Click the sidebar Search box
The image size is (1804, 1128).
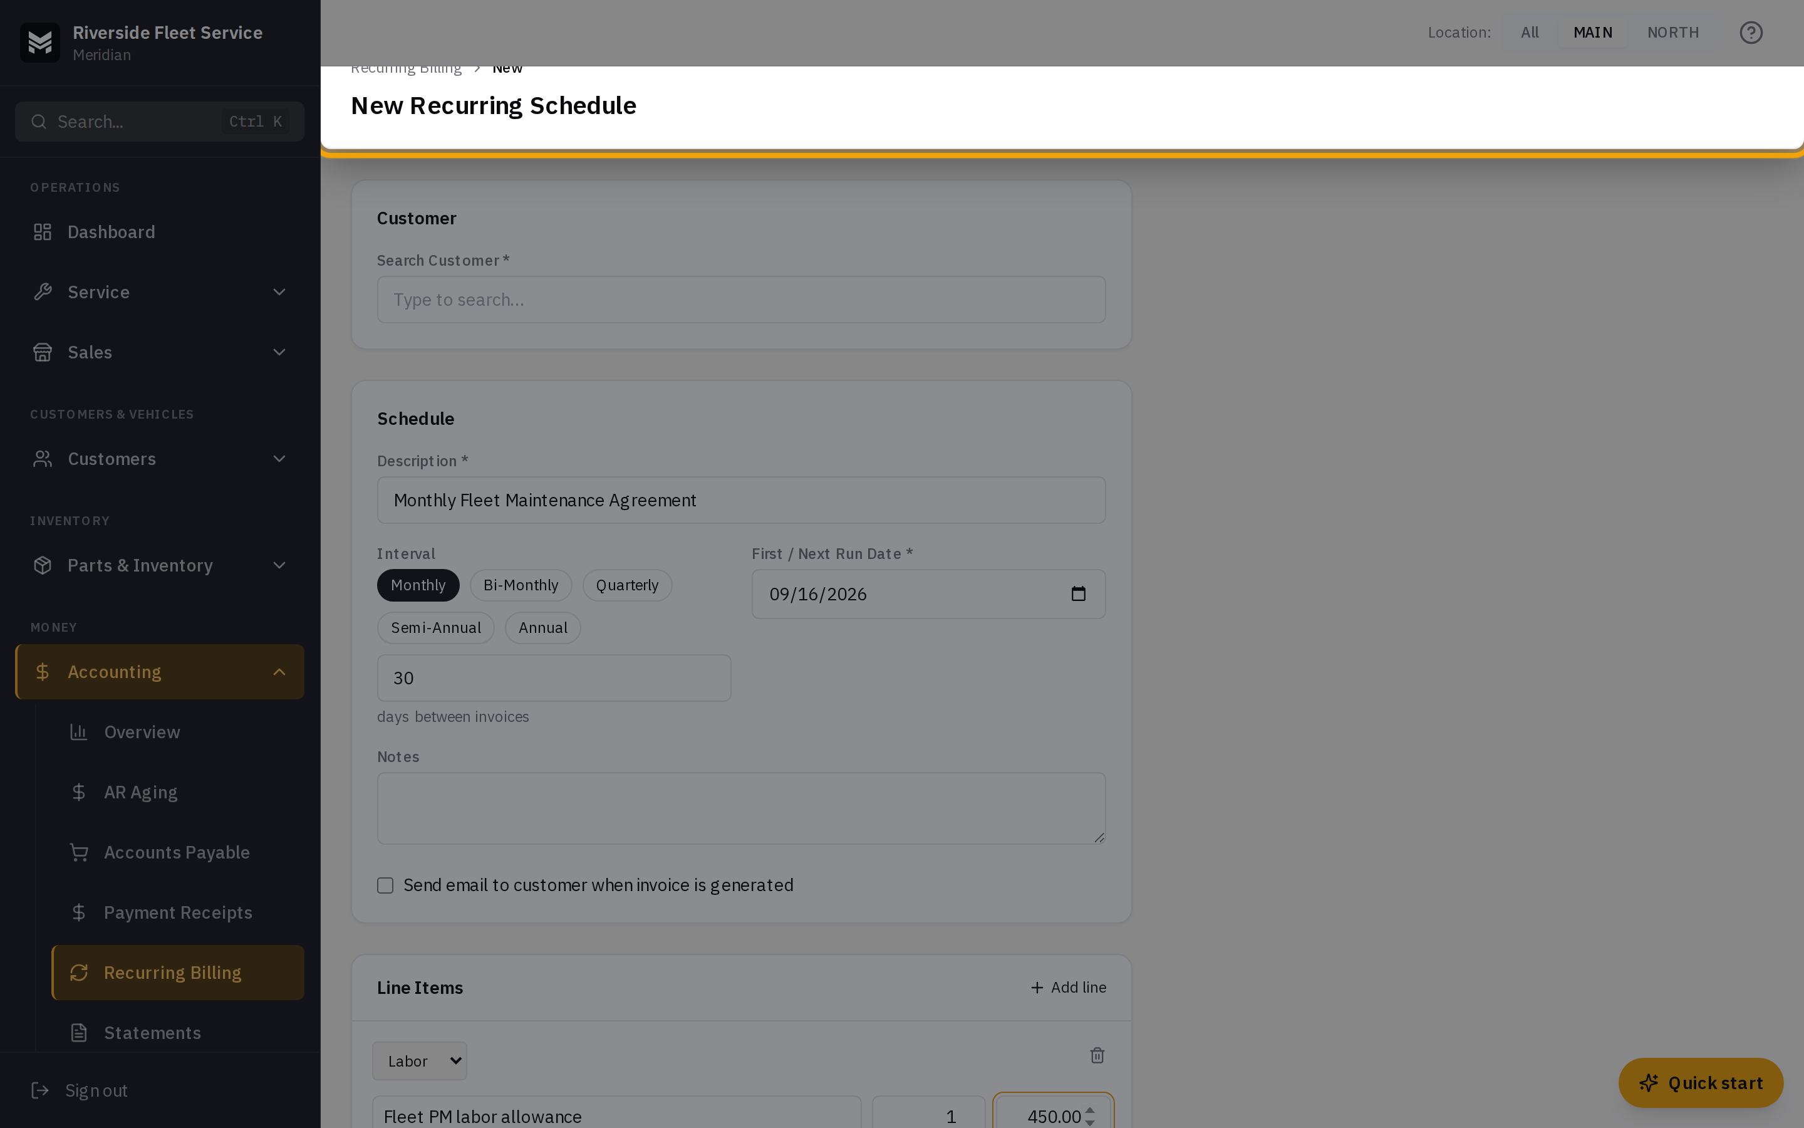tap(160, 122)
